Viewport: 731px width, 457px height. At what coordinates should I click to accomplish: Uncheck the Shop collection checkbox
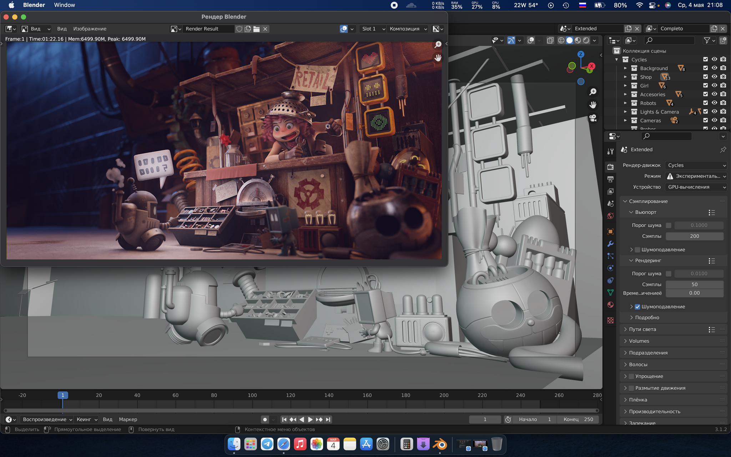tap(705, 77)
